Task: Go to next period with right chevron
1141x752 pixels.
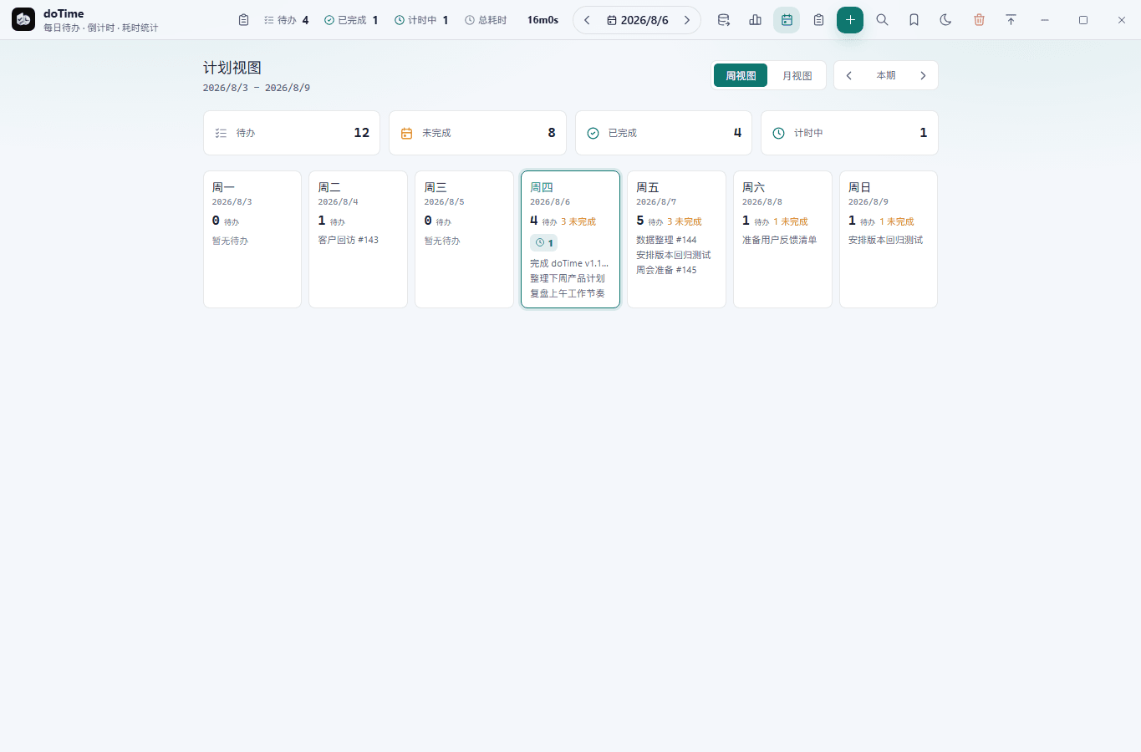Action: pyautogui.click(x=923, y=75)
